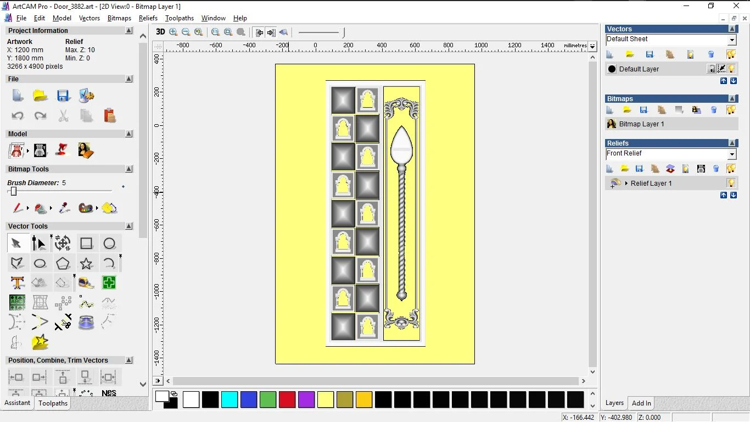Click the 3D view button on the toolbar
Screen dimensions: 750x422
tap(160, 32)
